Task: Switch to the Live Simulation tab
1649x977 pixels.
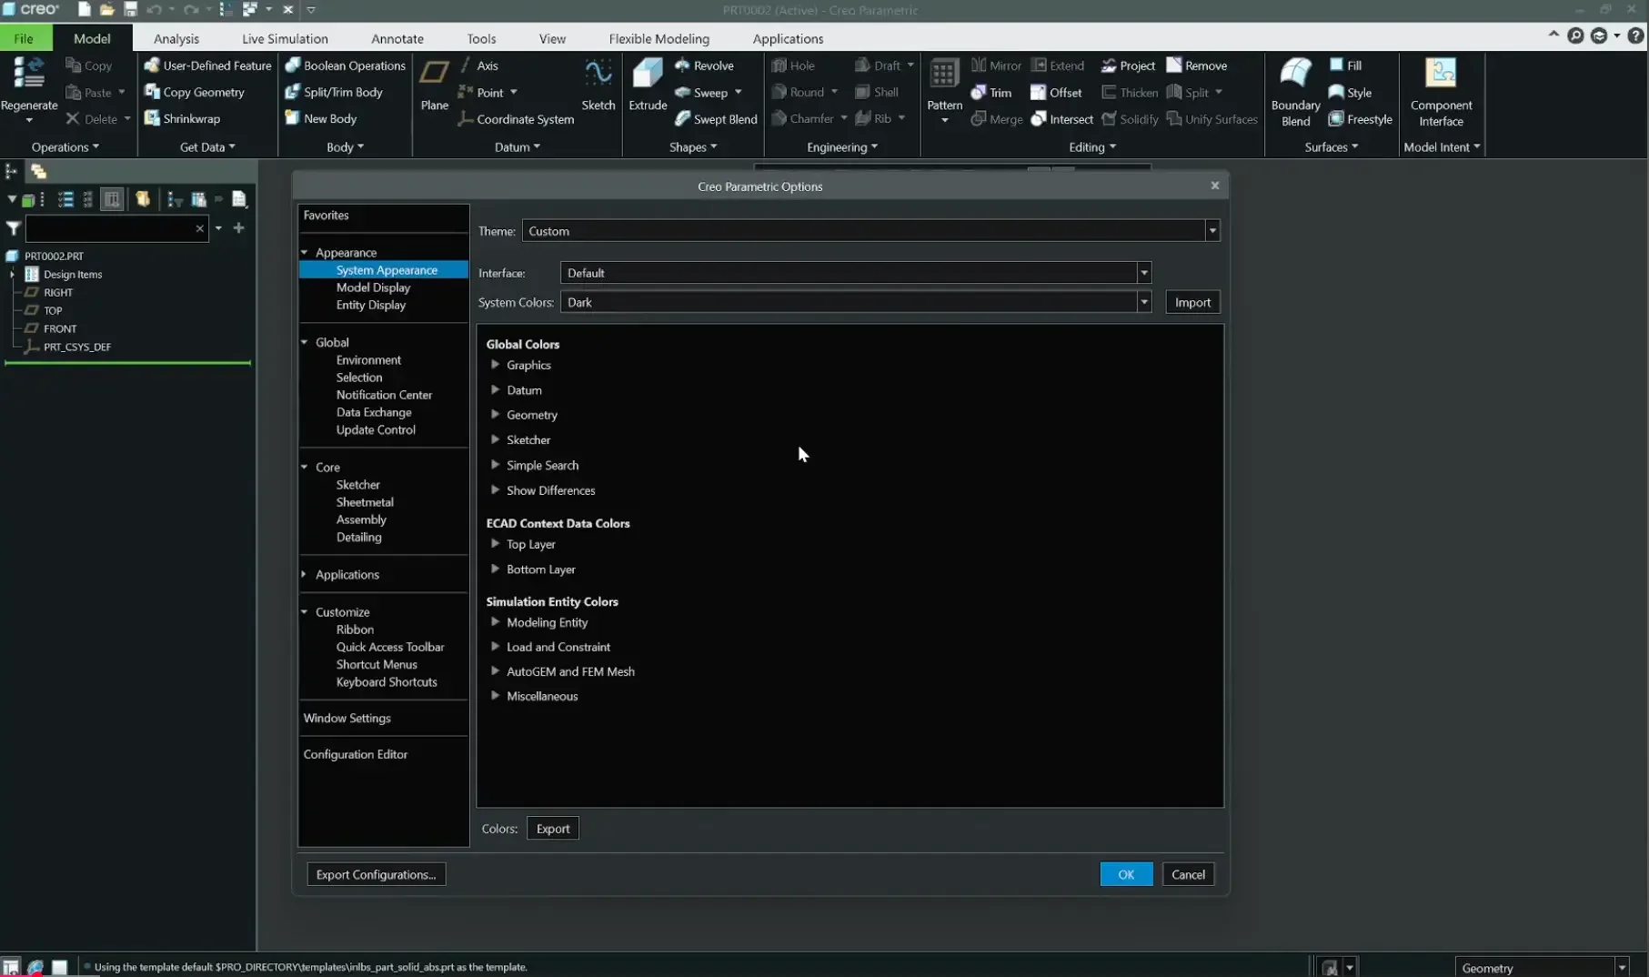Action: [285, 38]
